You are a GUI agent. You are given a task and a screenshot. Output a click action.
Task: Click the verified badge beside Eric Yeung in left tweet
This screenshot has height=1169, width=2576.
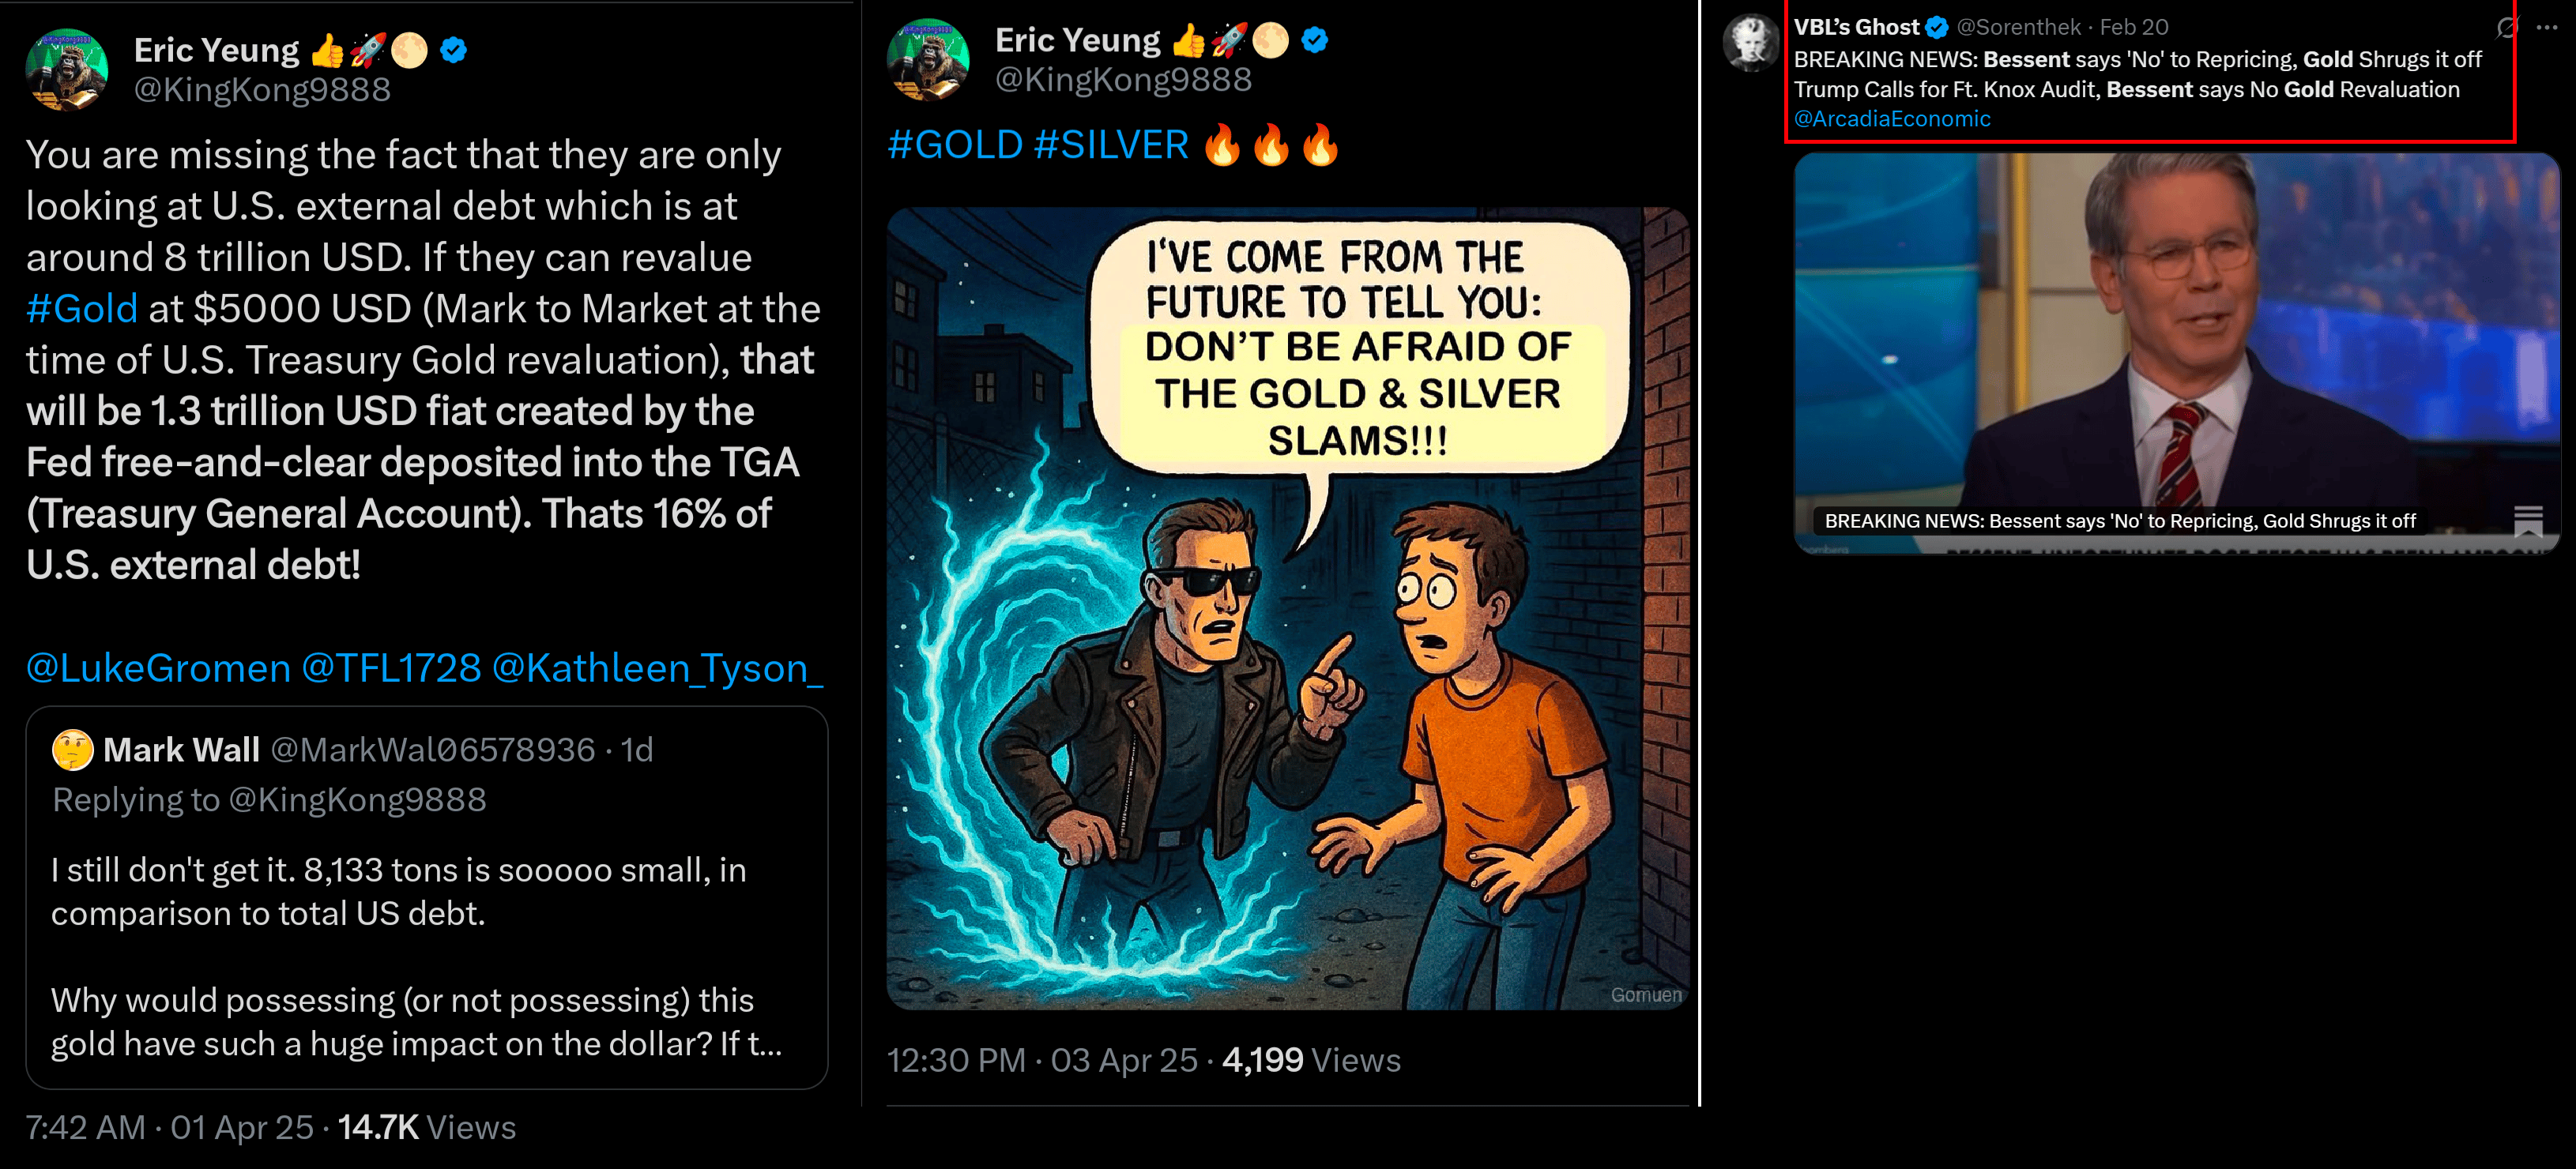[x=454, y=50]
